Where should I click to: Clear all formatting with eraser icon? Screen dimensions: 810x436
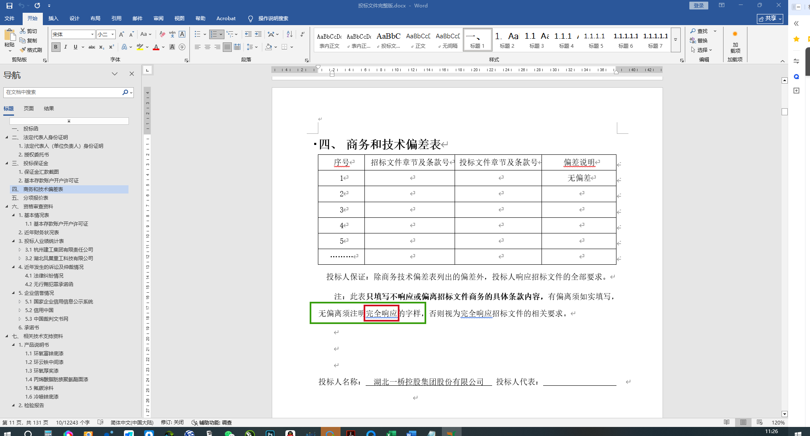click(x=162, y=34)
